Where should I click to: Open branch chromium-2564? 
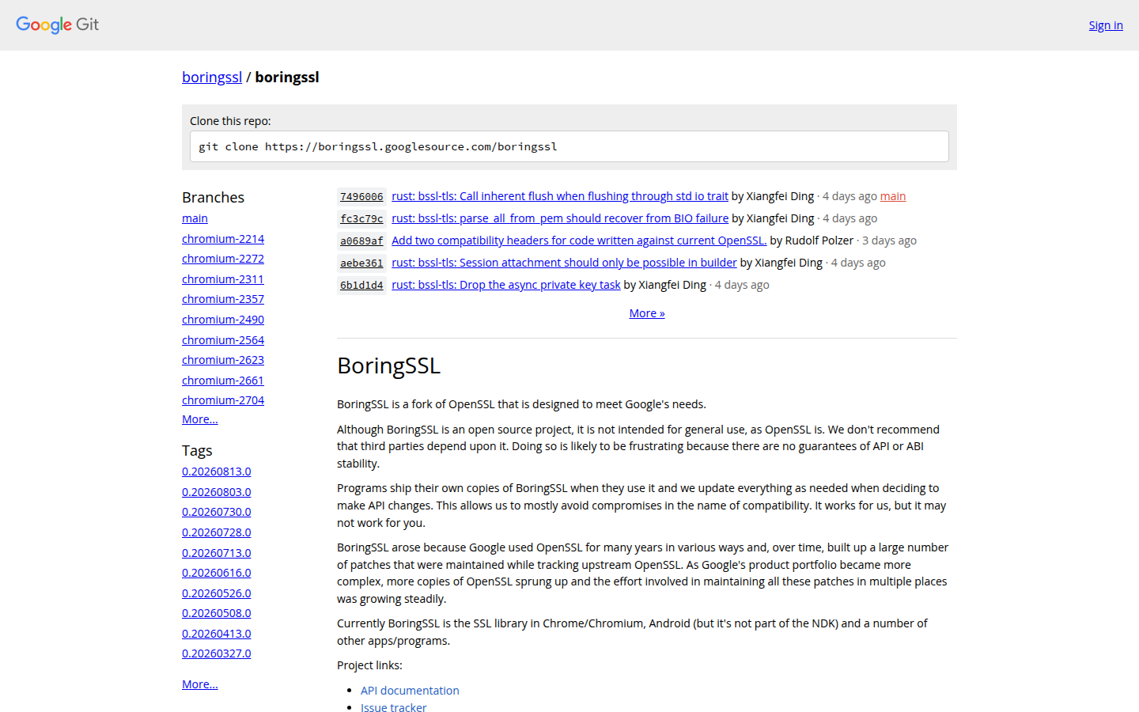click(223, 340)
